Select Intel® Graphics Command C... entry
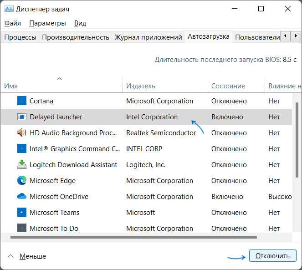Image resolution: width=302 pixels, height=270 pixels. click(x=75, y=149)
